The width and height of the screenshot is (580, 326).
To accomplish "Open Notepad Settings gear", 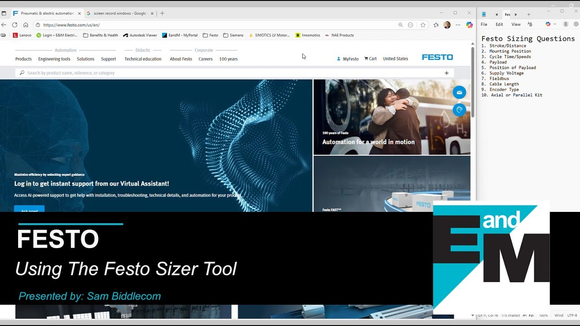I will point(576,24).
